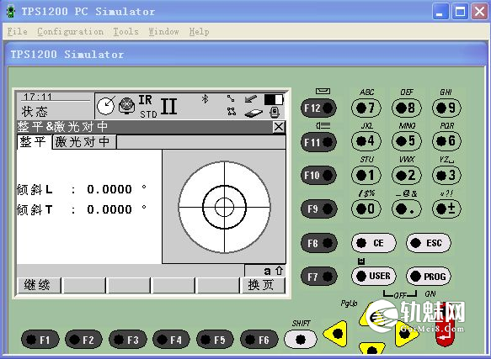This screenshot has height=359, width=491.
Task: Click the yellow left arrow key
Action: pyautogui.click(x=336, y=334)
